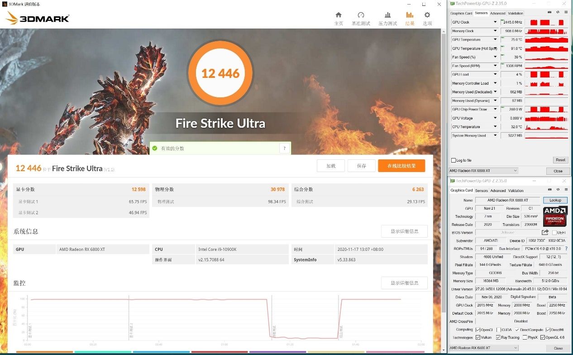The image size is (573, 355).
Task: Click the Bus Interface question mark icon
Action: click(566, 249)
